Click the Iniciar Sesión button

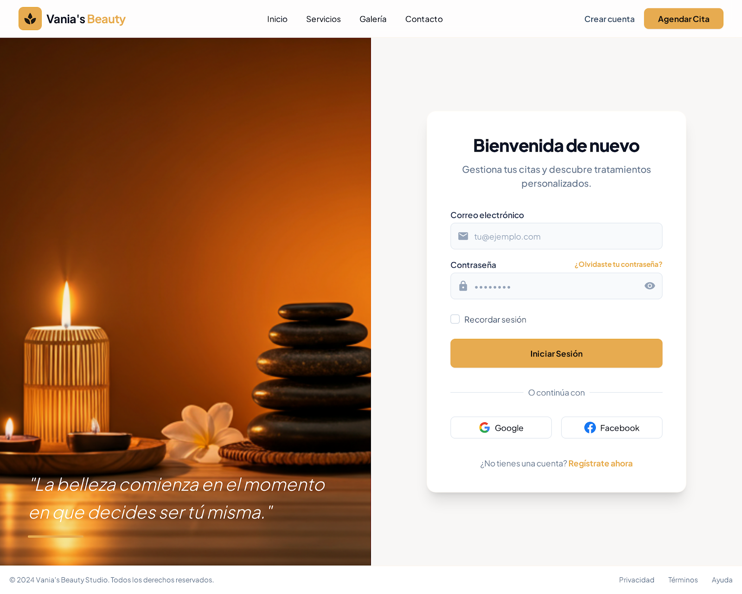pyautogui.click(x=556, y=353)
